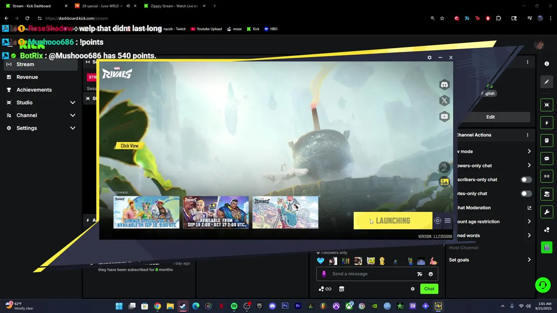Open the Windows Start menu

point(119,306)
